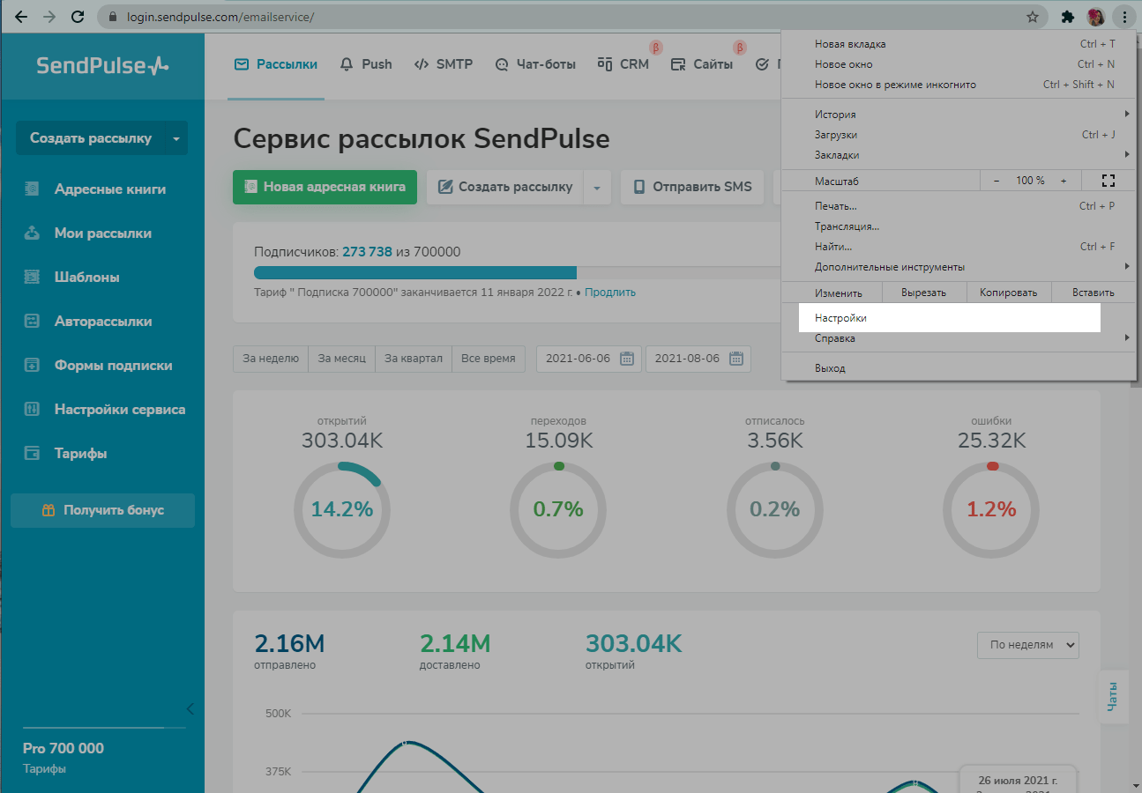Click Найти... menu entry
Screen dimensions: 1142x793
pyautogui.click(x=958, y=247)
